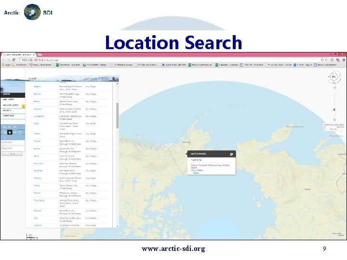Focus the Username input field
Image resolution: width=347 pixels, height=260 pixels.
tap(13, 142)
